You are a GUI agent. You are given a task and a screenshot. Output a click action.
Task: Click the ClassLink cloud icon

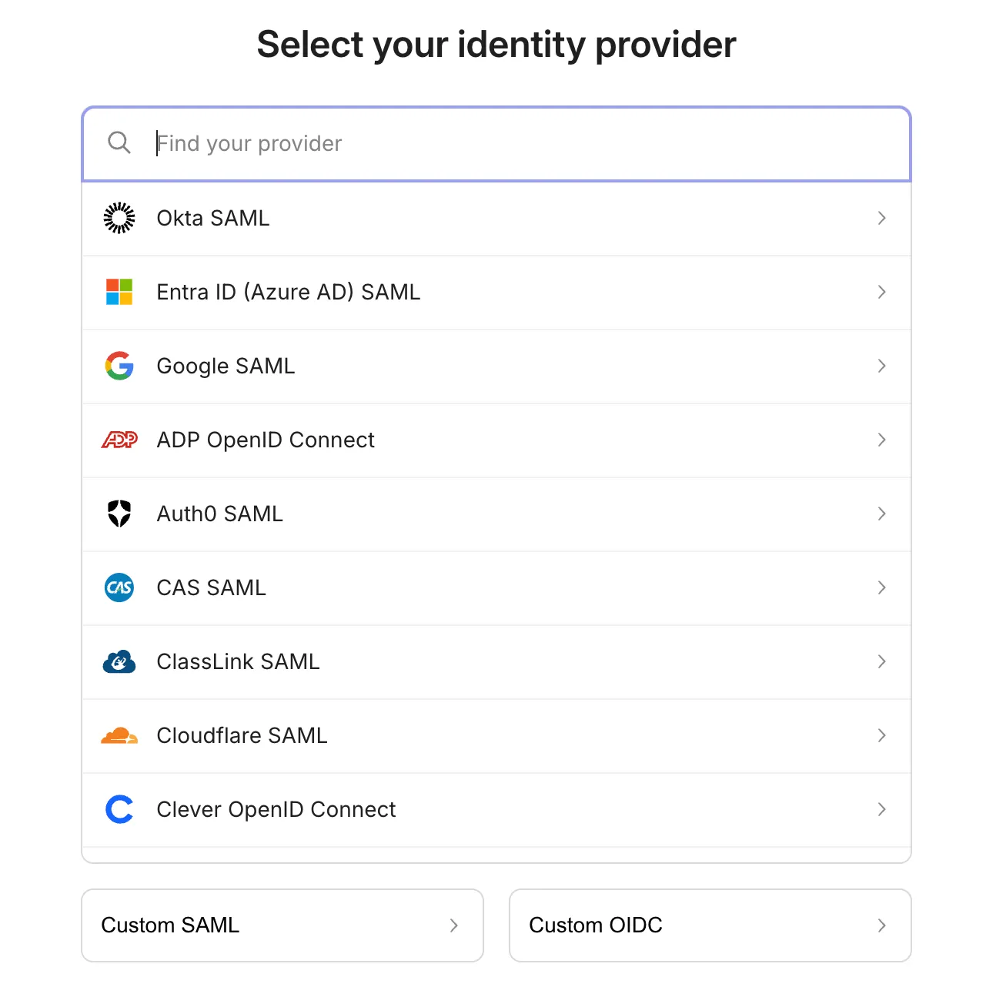click(x=119, y=661)
